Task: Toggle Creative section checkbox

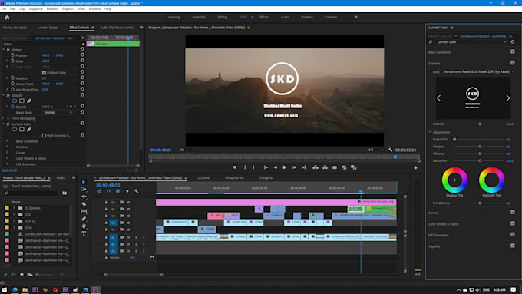Action: coord(513,63)
